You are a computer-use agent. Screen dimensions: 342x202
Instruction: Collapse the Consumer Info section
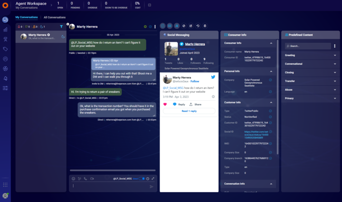coord(271,43)
